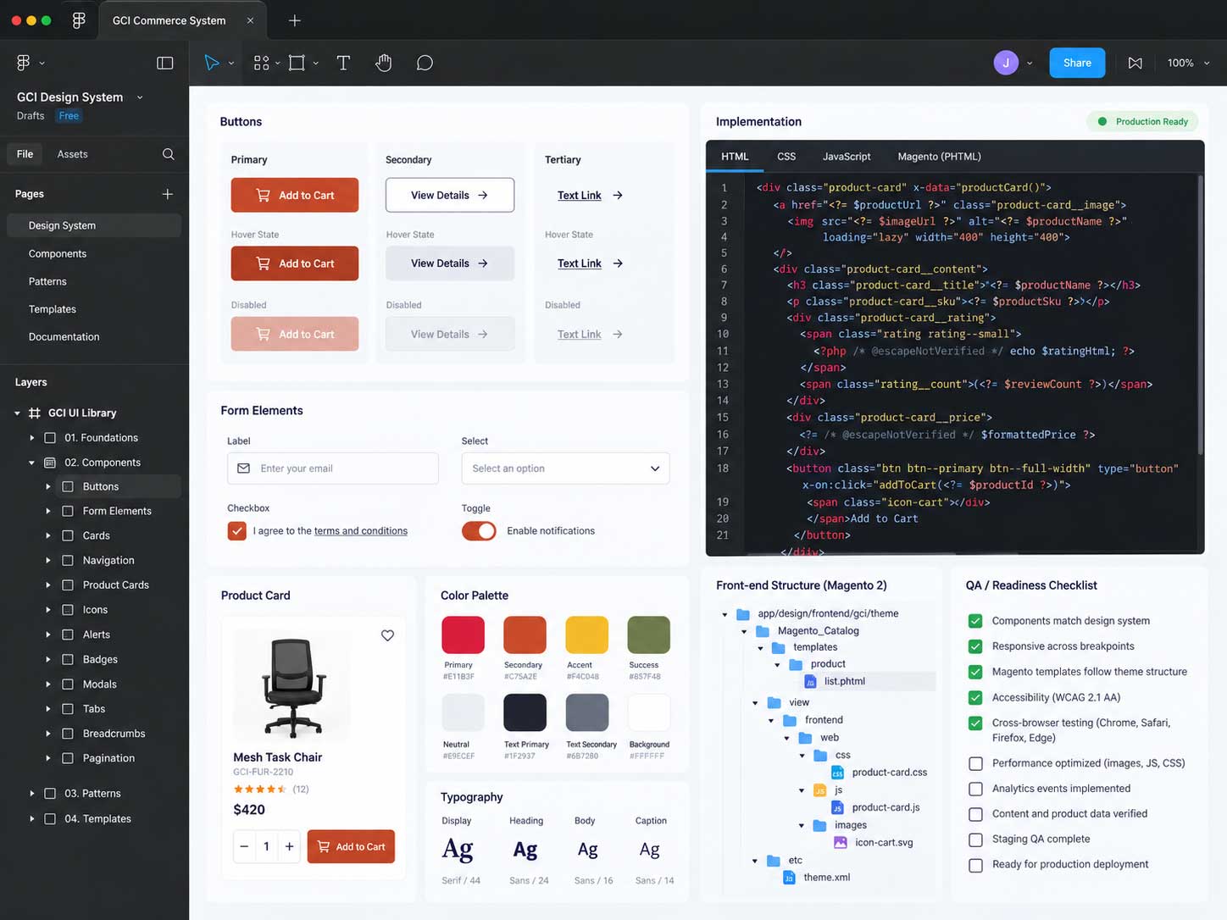Check Ready for production deployment
1227x920 pixels.
pyautogui.click(x=975, y=865)
